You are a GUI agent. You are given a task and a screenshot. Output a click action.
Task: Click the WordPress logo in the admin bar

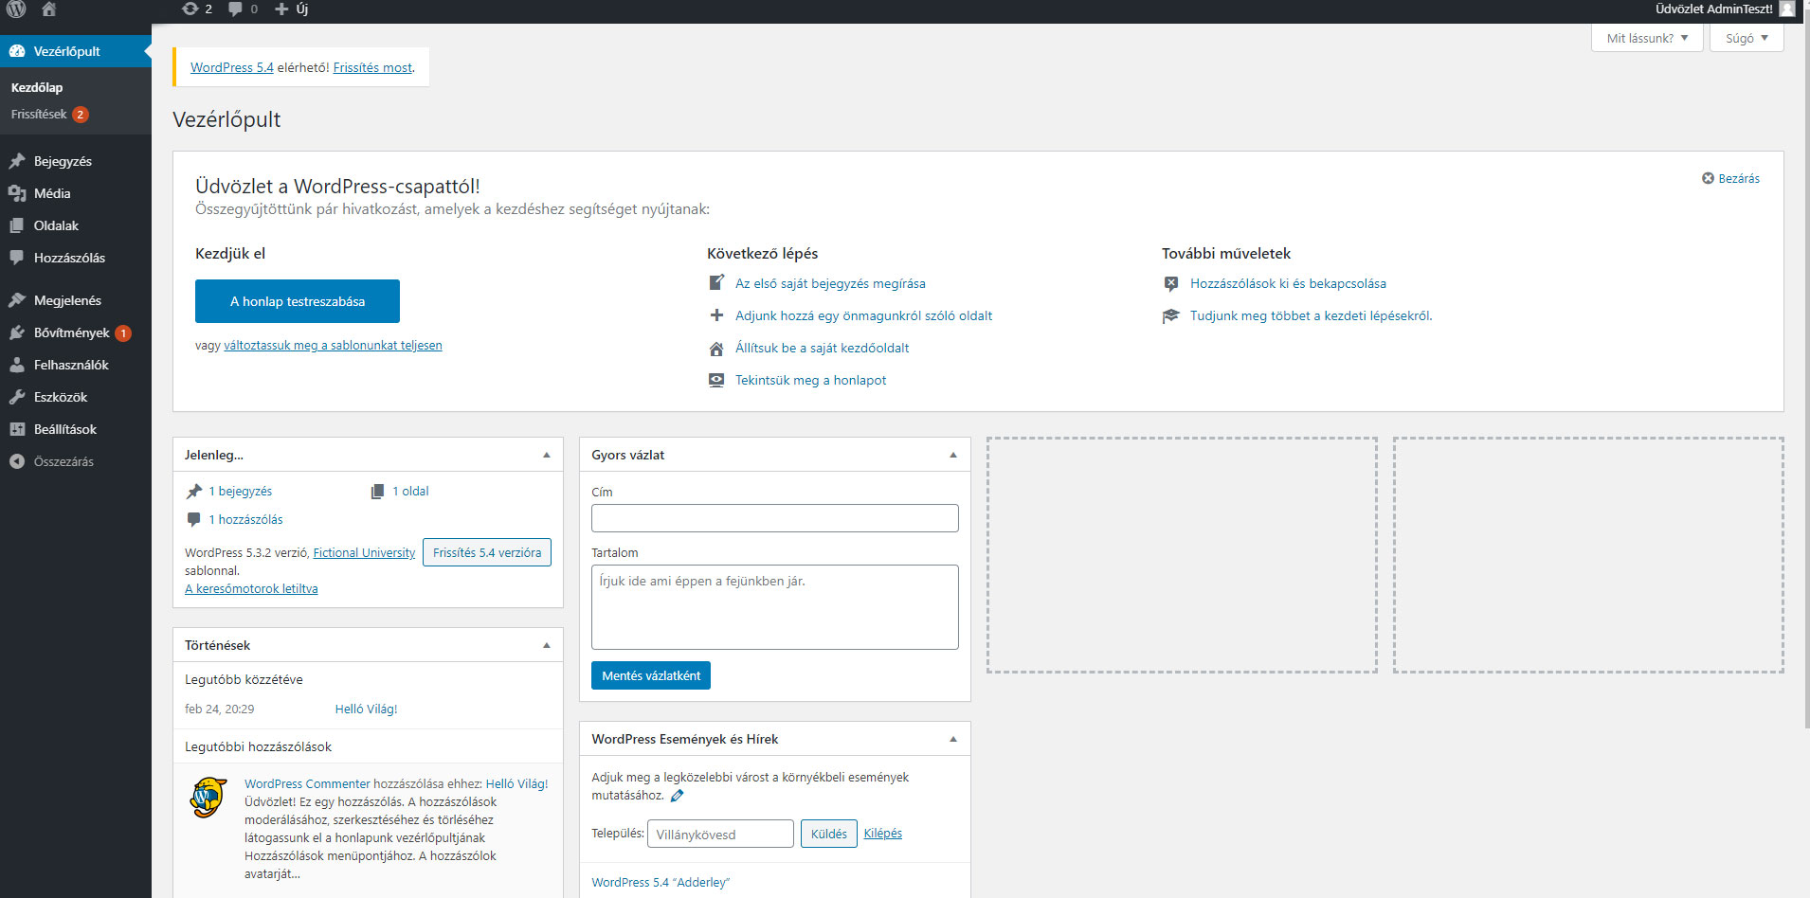tap(16, 9)
